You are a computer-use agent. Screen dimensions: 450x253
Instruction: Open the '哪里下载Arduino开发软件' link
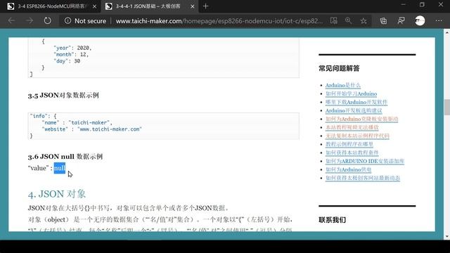(x=356, y=102)
